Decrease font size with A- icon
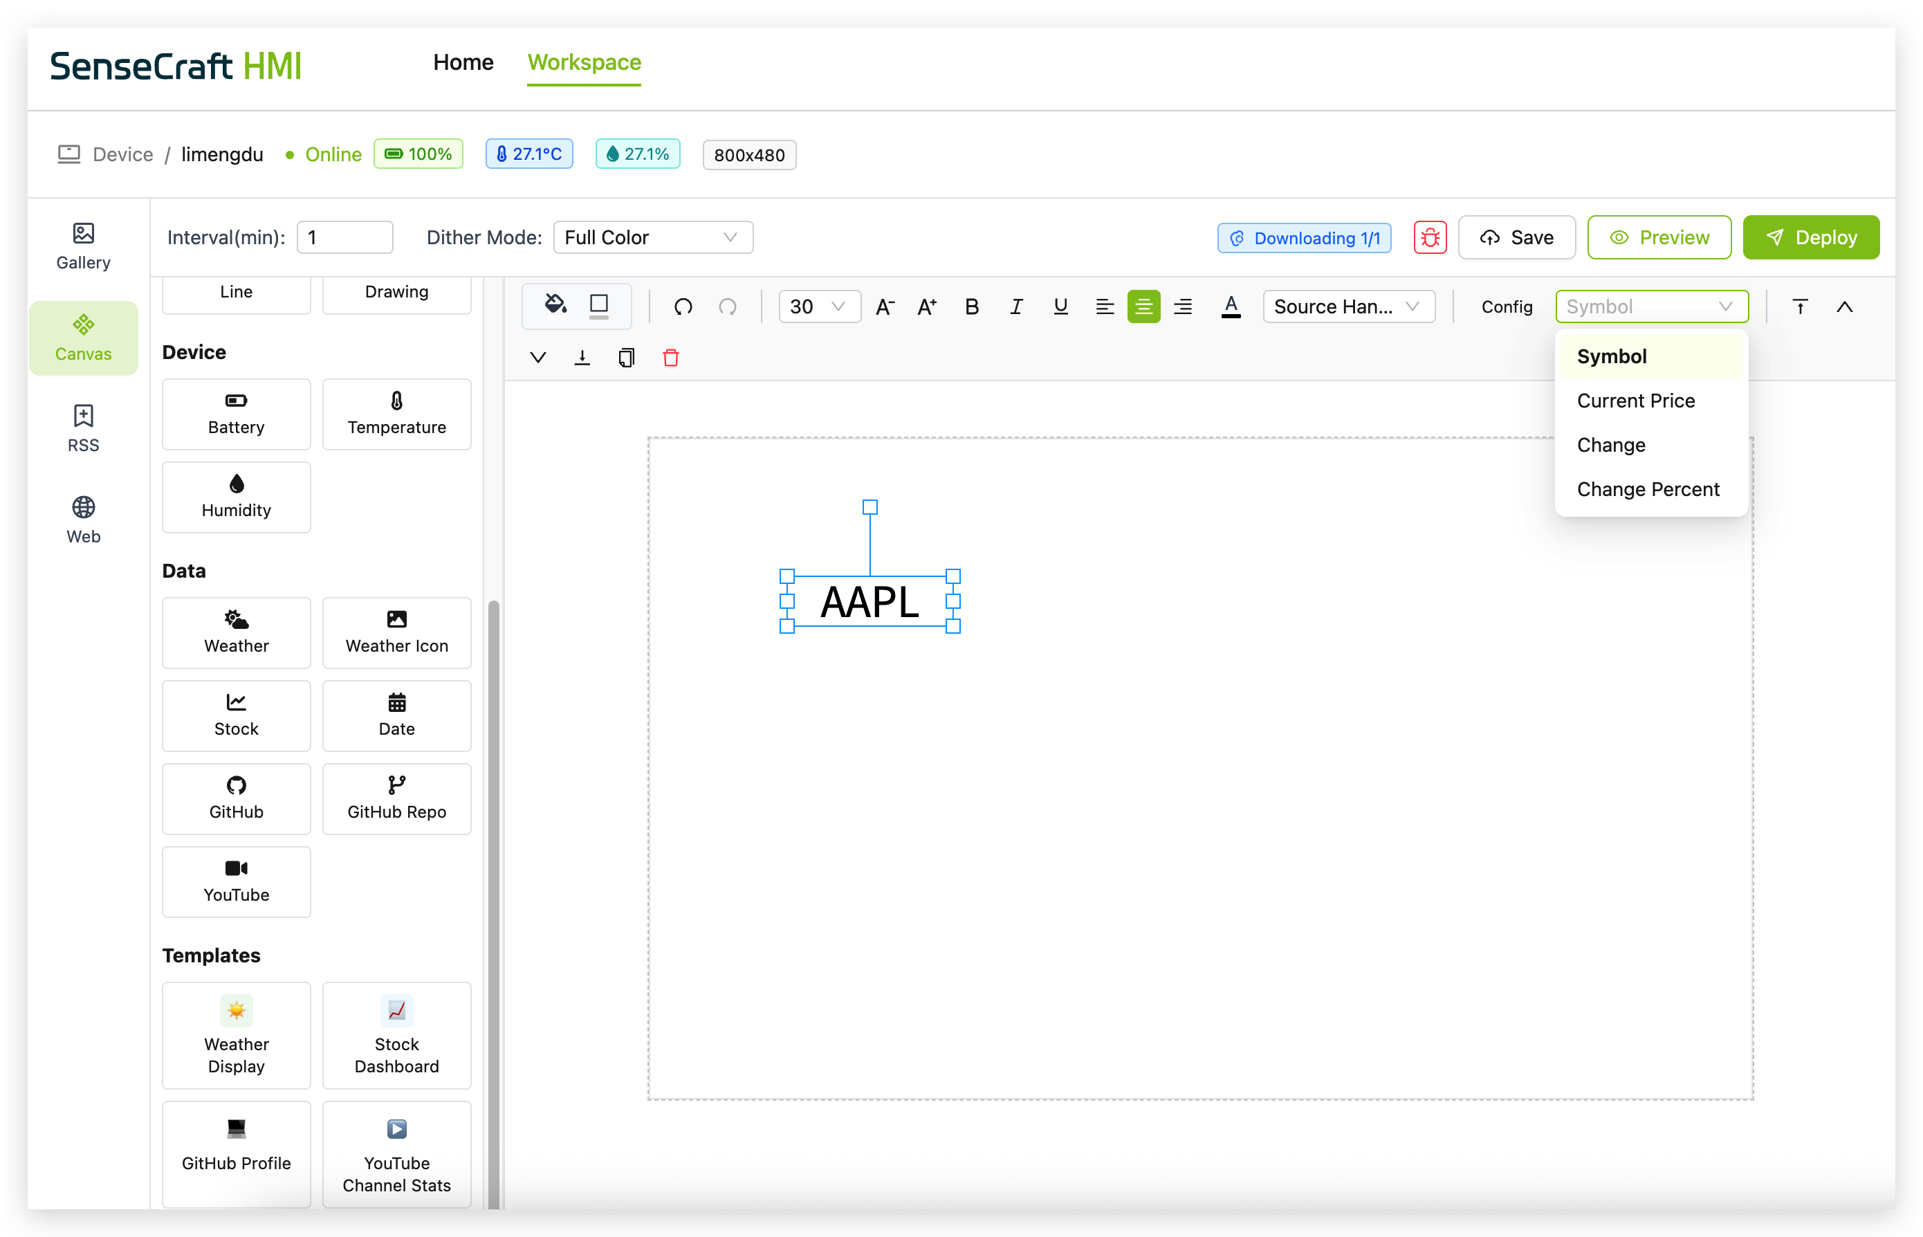Screen dimensions: 1923x1237 (x=884, y=306)
